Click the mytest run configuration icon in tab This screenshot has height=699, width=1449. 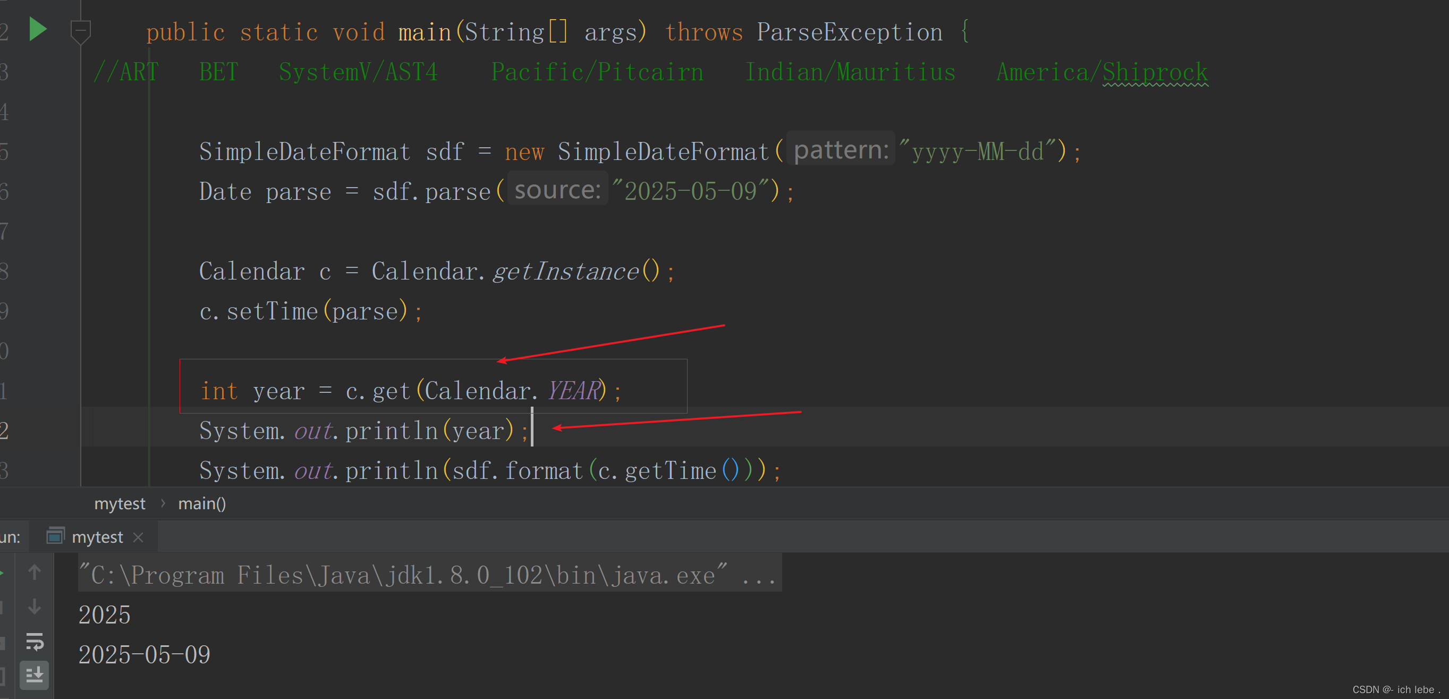[x=55, y=536]
